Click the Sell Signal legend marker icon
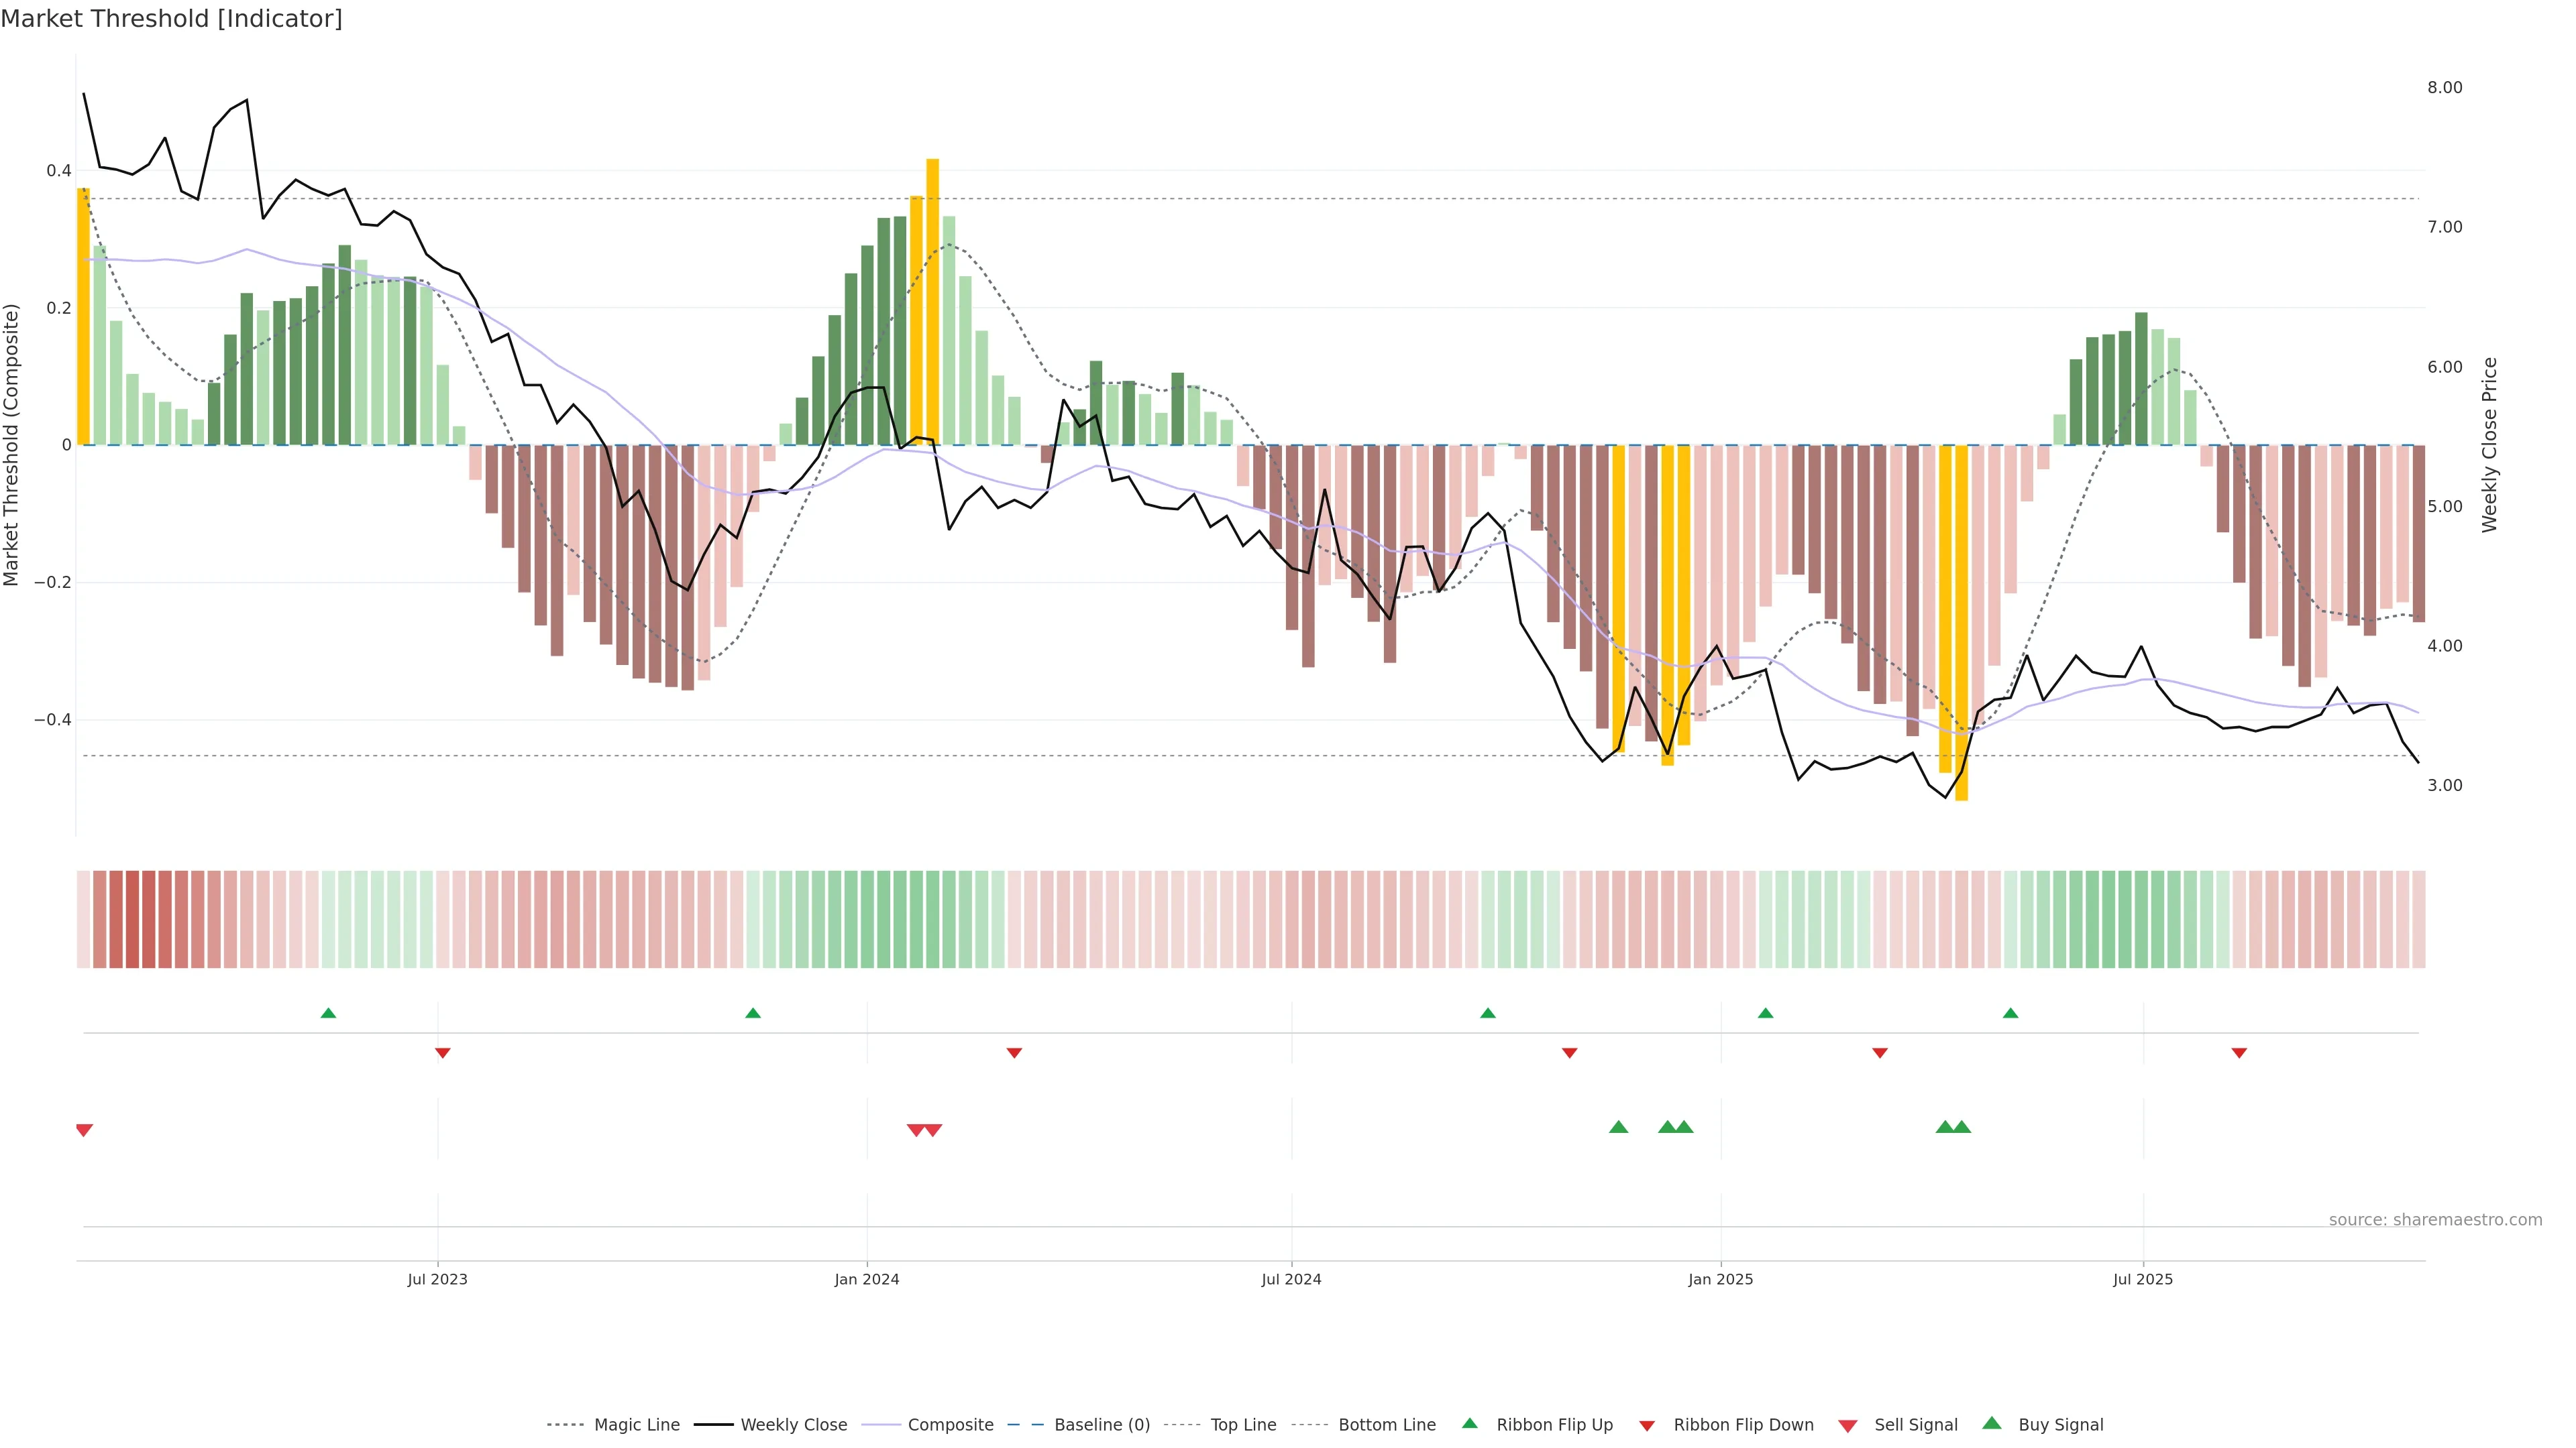 pyautogui.click(x=1847, y=1426)
